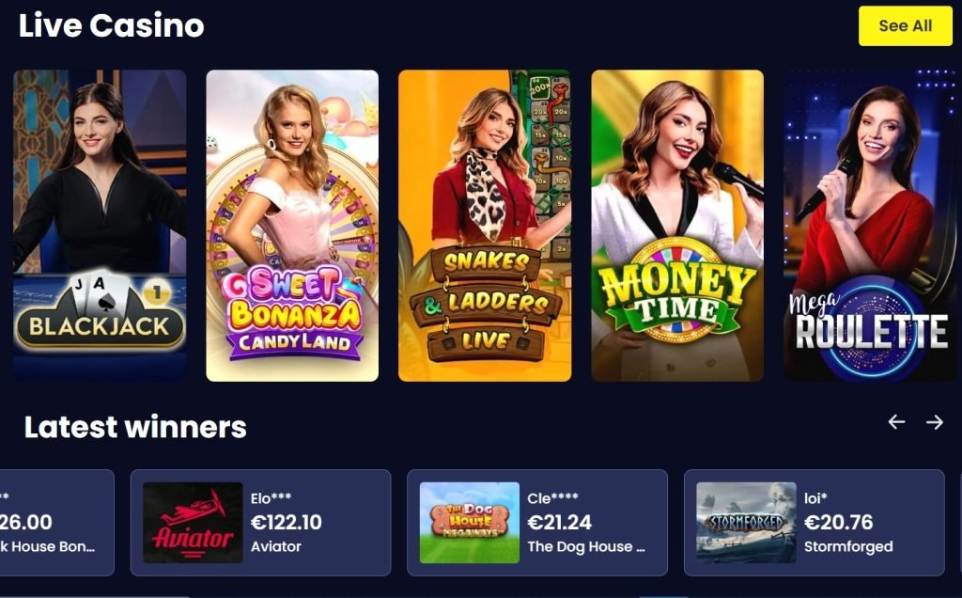
Task: Click the Dog House Megaways thumbnail
Action: tap(470, 523)
